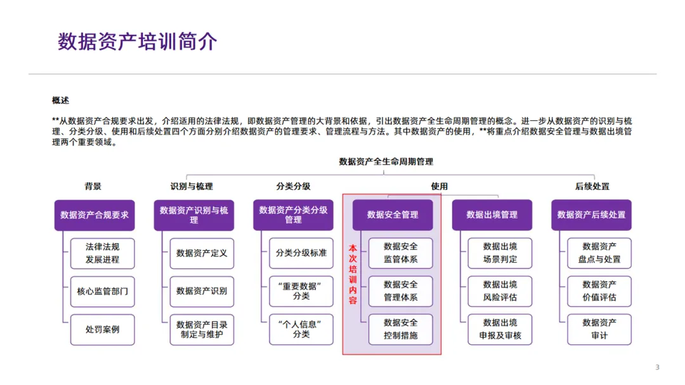The height and width of the screenshot is (385, 685).
Task: Click the 数据安全监管体系 box
Action: (401, 253)
